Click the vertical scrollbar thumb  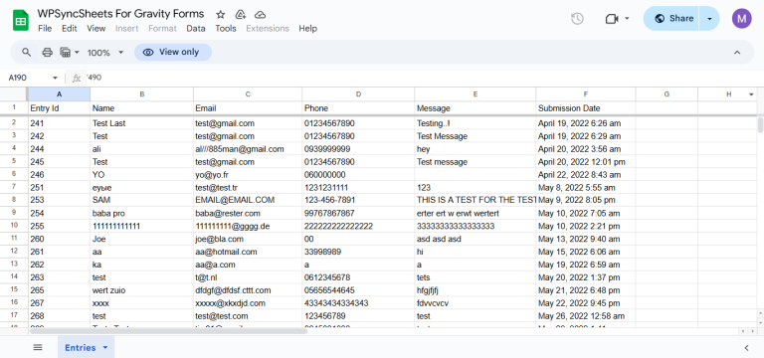click(x=760, y=124)
